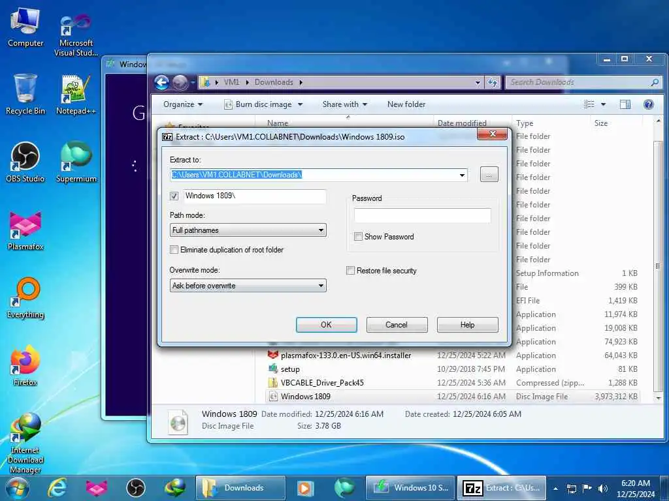669x501 pixels.
Task: Click the VM1 breadcrumb in address bar
Action: [232, 82]
